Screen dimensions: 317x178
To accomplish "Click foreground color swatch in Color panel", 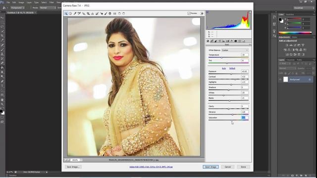I will [280, 19].
